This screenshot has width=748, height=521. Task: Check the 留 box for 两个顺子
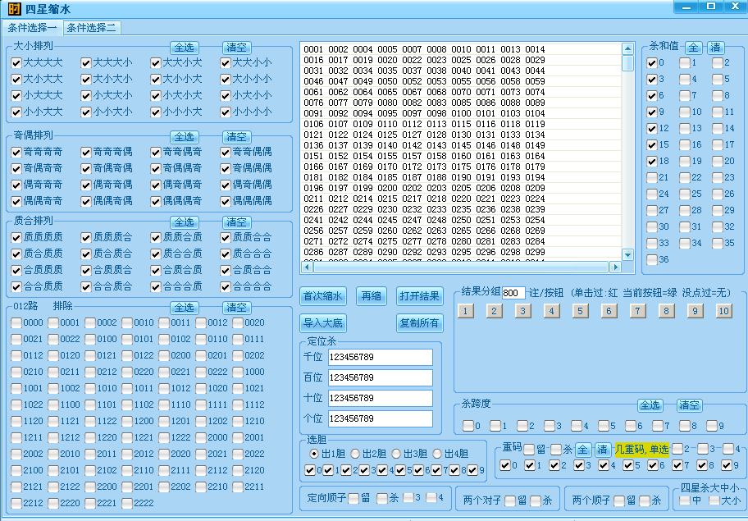pyautogui.click(x=619, y=500)
